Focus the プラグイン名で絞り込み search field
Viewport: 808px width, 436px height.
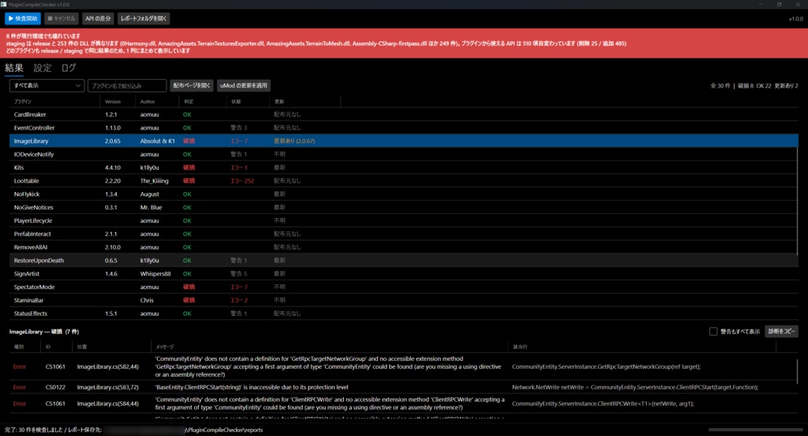(x=127, y=85)
